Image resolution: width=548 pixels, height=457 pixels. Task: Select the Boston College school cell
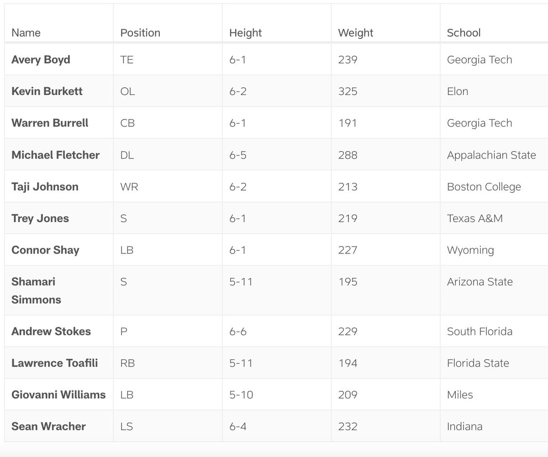484,186
